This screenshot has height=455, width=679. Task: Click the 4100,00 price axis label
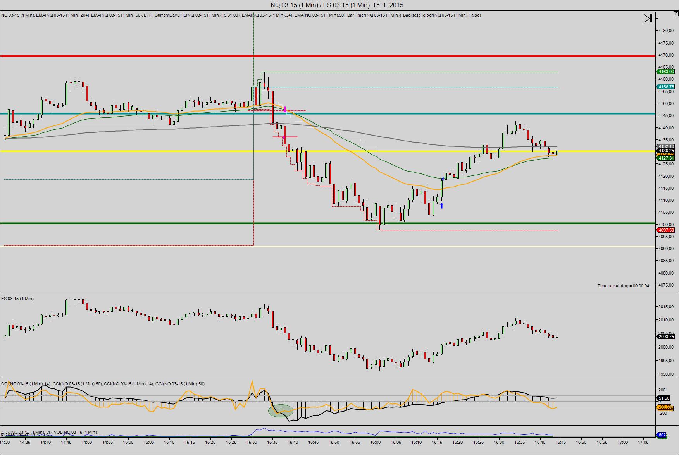pos(666,225)
